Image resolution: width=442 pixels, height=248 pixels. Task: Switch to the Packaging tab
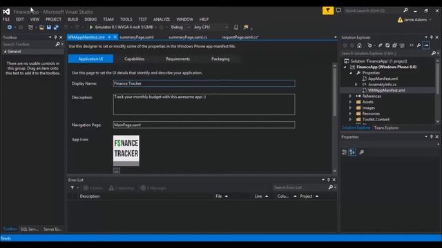220,59
